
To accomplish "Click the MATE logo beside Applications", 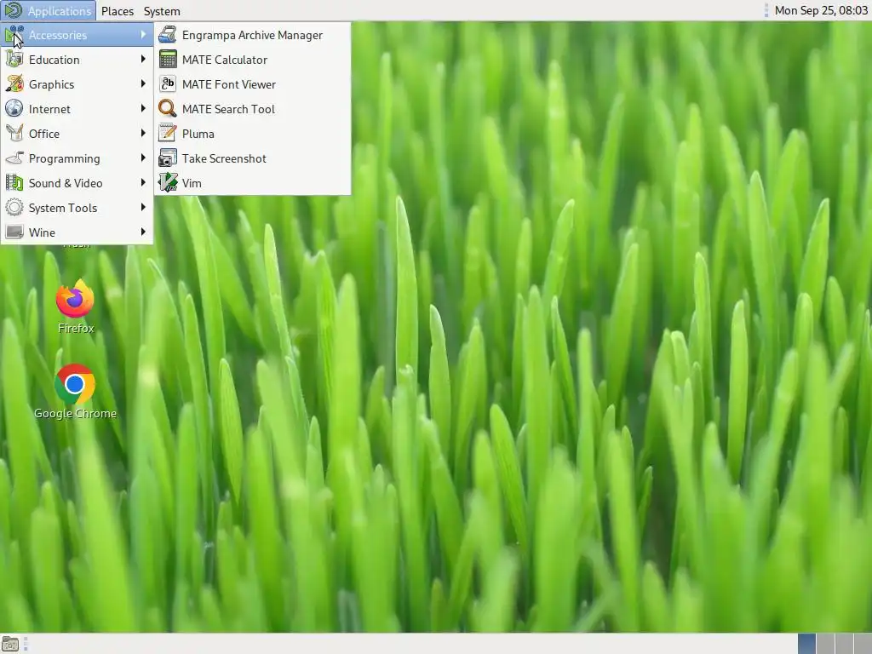I will pyautogui.click(x=14, y=10).
